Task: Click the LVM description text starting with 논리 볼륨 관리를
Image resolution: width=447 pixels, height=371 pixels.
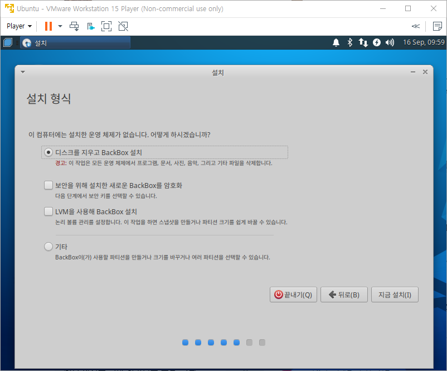Action: (x=171, y=222)
